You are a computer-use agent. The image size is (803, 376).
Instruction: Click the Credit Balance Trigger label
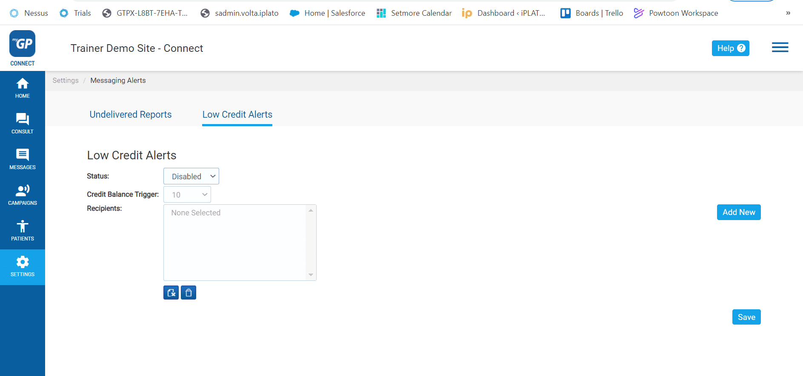(x=123, y=195)
